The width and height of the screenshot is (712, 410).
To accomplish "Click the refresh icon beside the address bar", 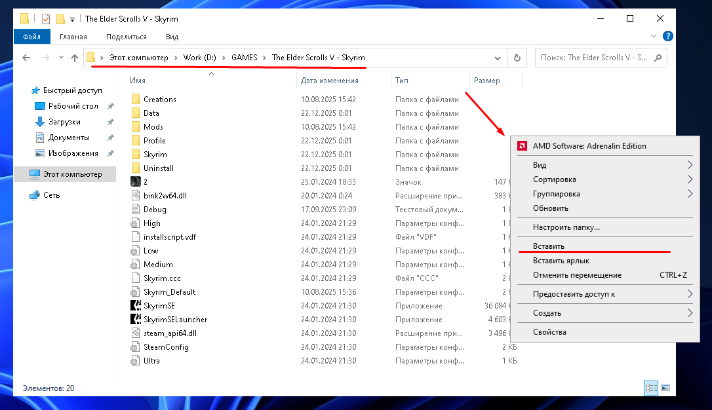I will click(x=517, y=58).
